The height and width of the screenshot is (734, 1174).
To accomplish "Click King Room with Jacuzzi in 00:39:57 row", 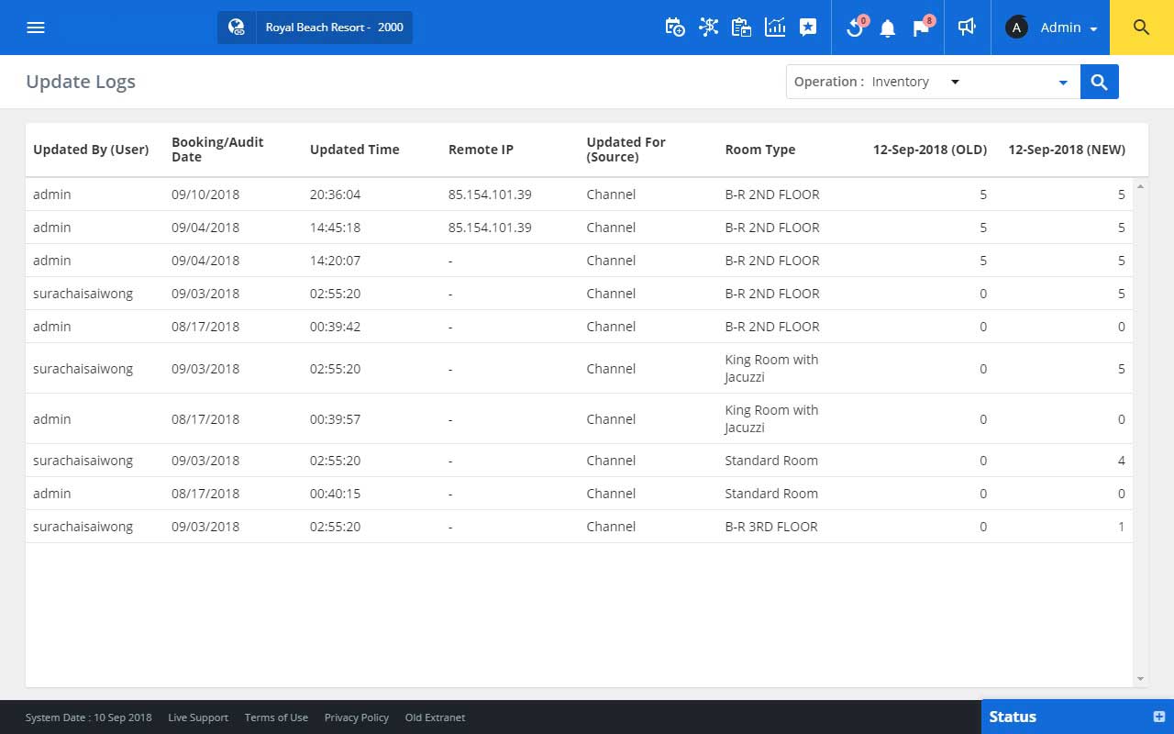I will coord(771,418).
